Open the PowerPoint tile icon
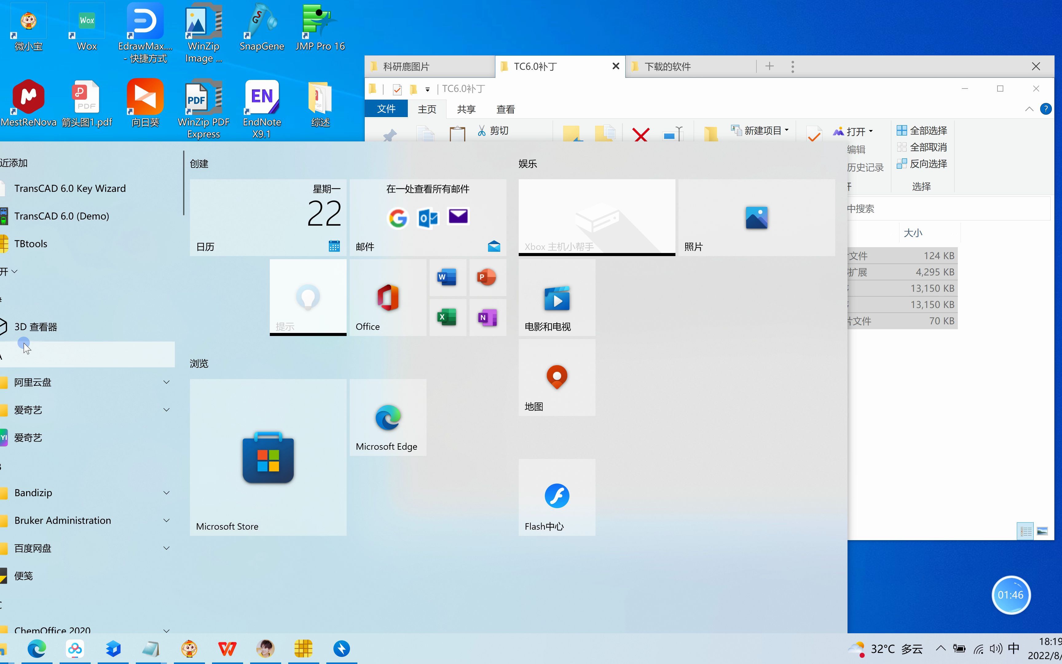 487,278
